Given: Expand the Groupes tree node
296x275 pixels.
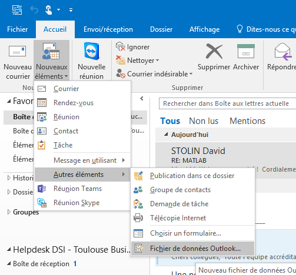Looking at the screenshot, I should click(x=9, y=212).
